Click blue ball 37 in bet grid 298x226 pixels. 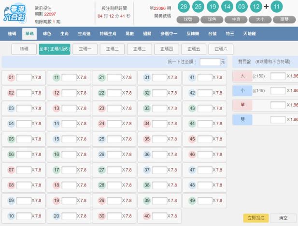[147, 169]
